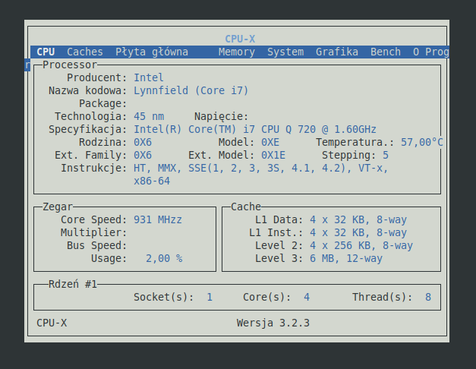Viewport: 476px width, 369px height.
Task: Open the System tab
Action: click(285, 52)
